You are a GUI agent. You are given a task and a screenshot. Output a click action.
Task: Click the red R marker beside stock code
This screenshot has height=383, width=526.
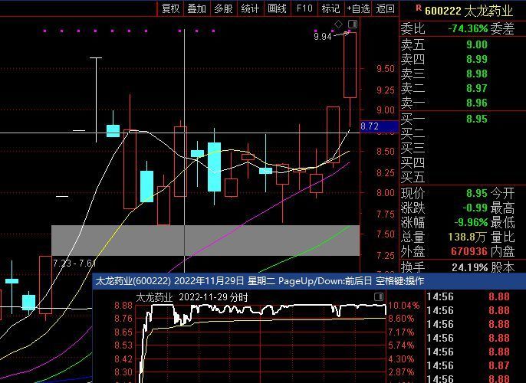pos(418,8)
